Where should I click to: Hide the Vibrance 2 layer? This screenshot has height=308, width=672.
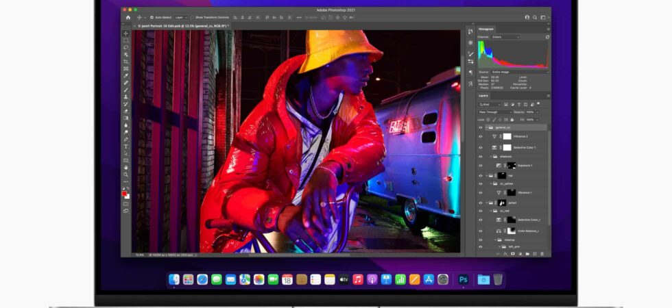pos(481,136)
